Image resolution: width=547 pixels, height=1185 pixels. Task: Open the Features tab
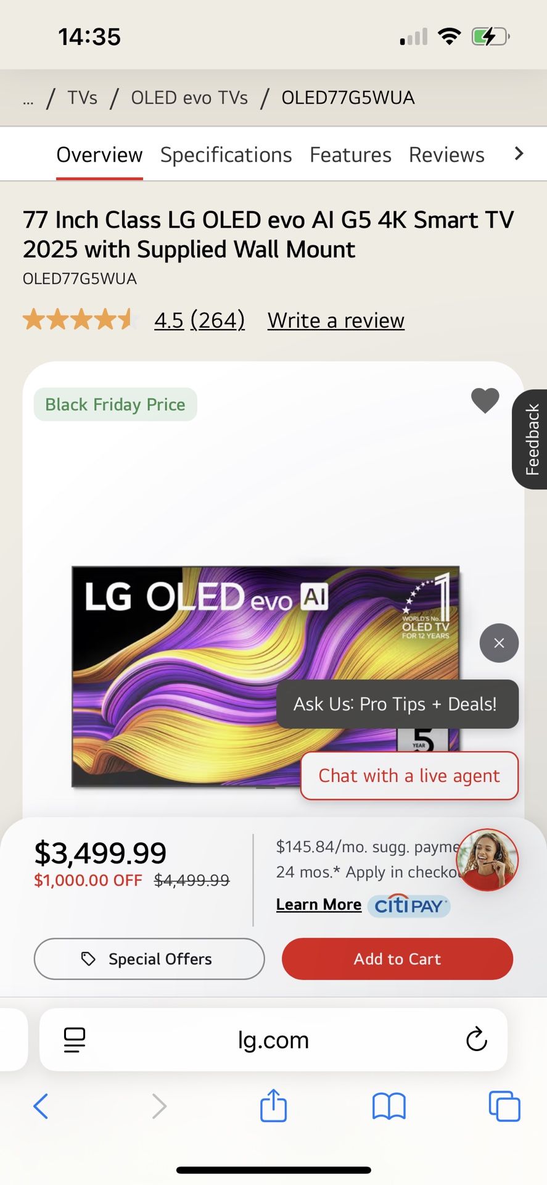[350, 155]
